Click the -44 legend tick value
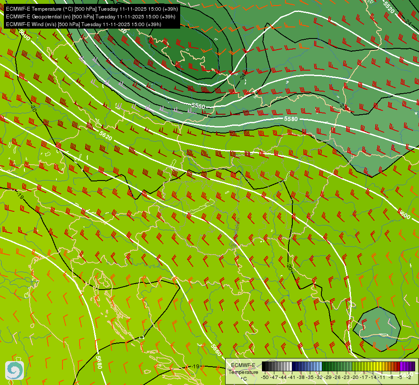This screenshot has width=419, height=385. [283, 377]
